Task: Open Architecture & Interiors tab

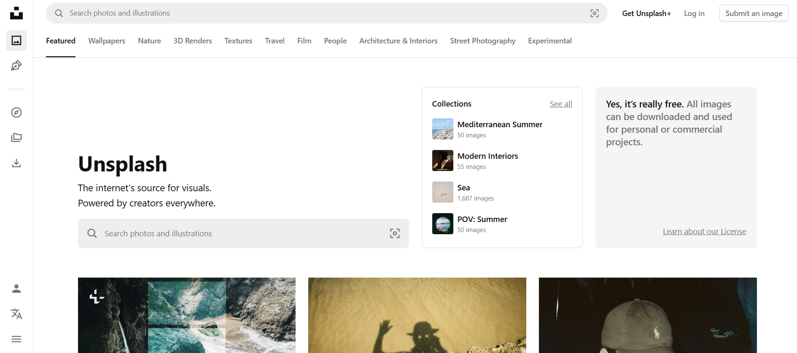Action: (398, 41)
